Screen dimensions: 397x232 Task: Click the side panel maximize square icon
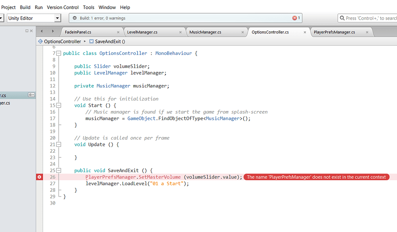click(27, 31)
